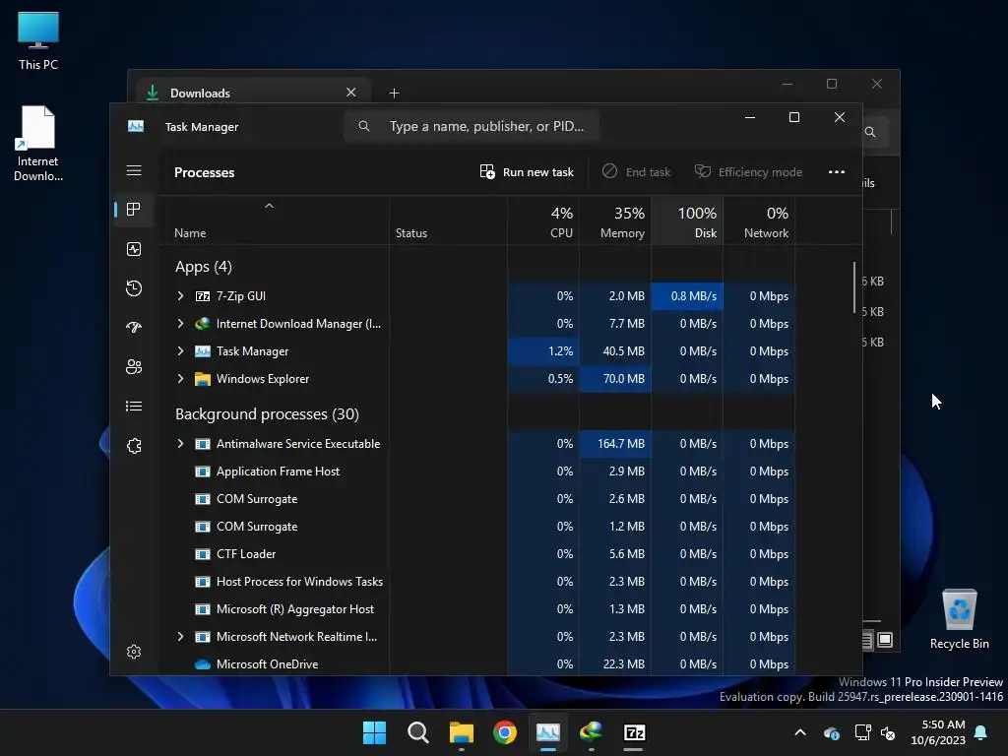
Task: Select CTF Loader process row
Action: [477, 554]
